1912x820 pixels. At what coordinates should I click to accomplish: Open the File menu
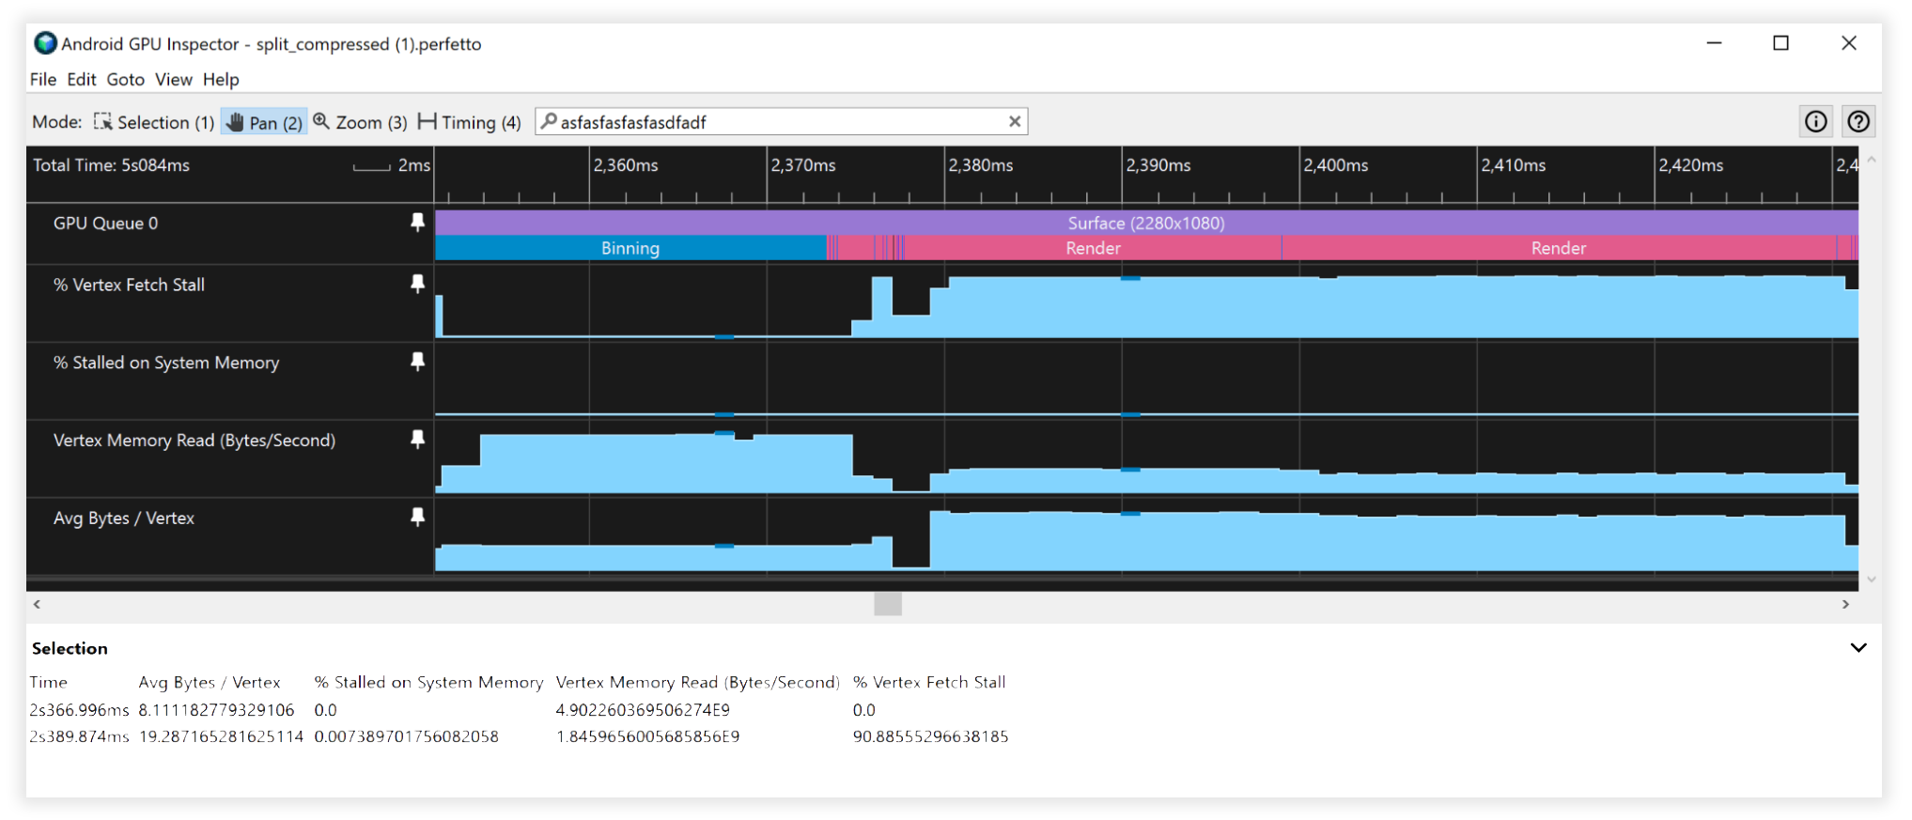coord(43,79)
